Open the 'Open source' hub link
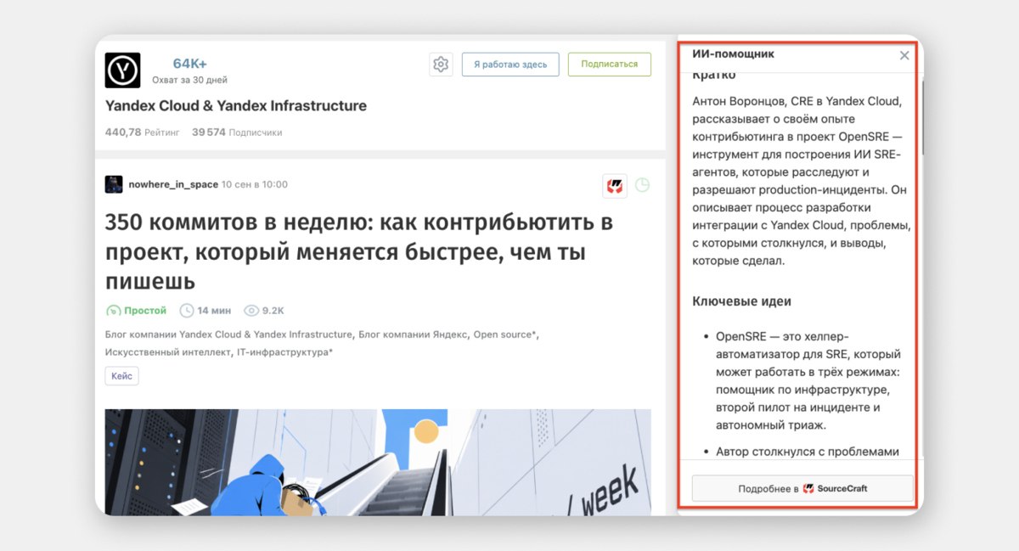This screenshot has width=1019, height=551. (504, 335)
